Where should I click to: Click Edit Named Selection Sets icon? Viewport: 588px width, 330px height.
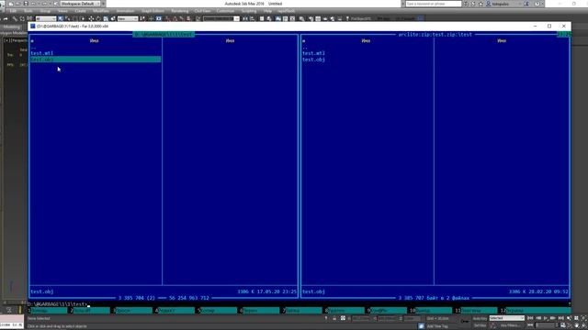(198, 18)
